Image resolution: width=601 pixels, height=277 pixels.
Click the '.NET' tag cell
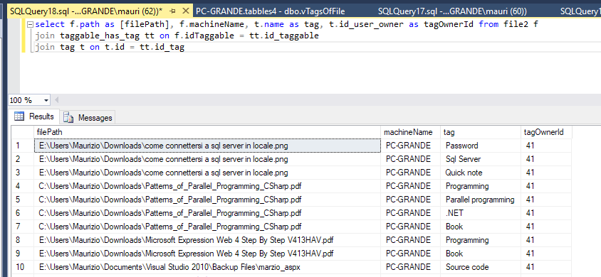481,213
